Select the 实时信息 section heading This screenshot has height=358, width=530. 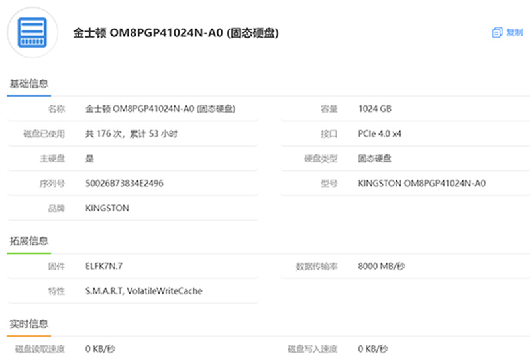pos(29,324)
